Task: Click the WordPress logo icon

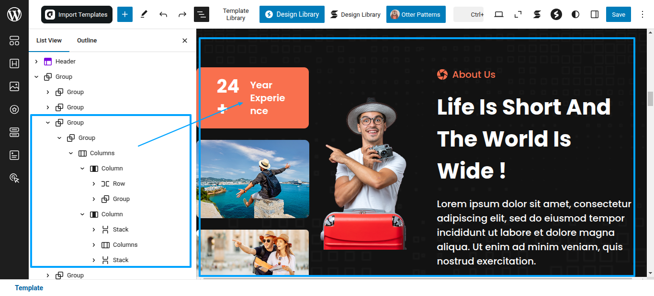Action: [14, 14]
